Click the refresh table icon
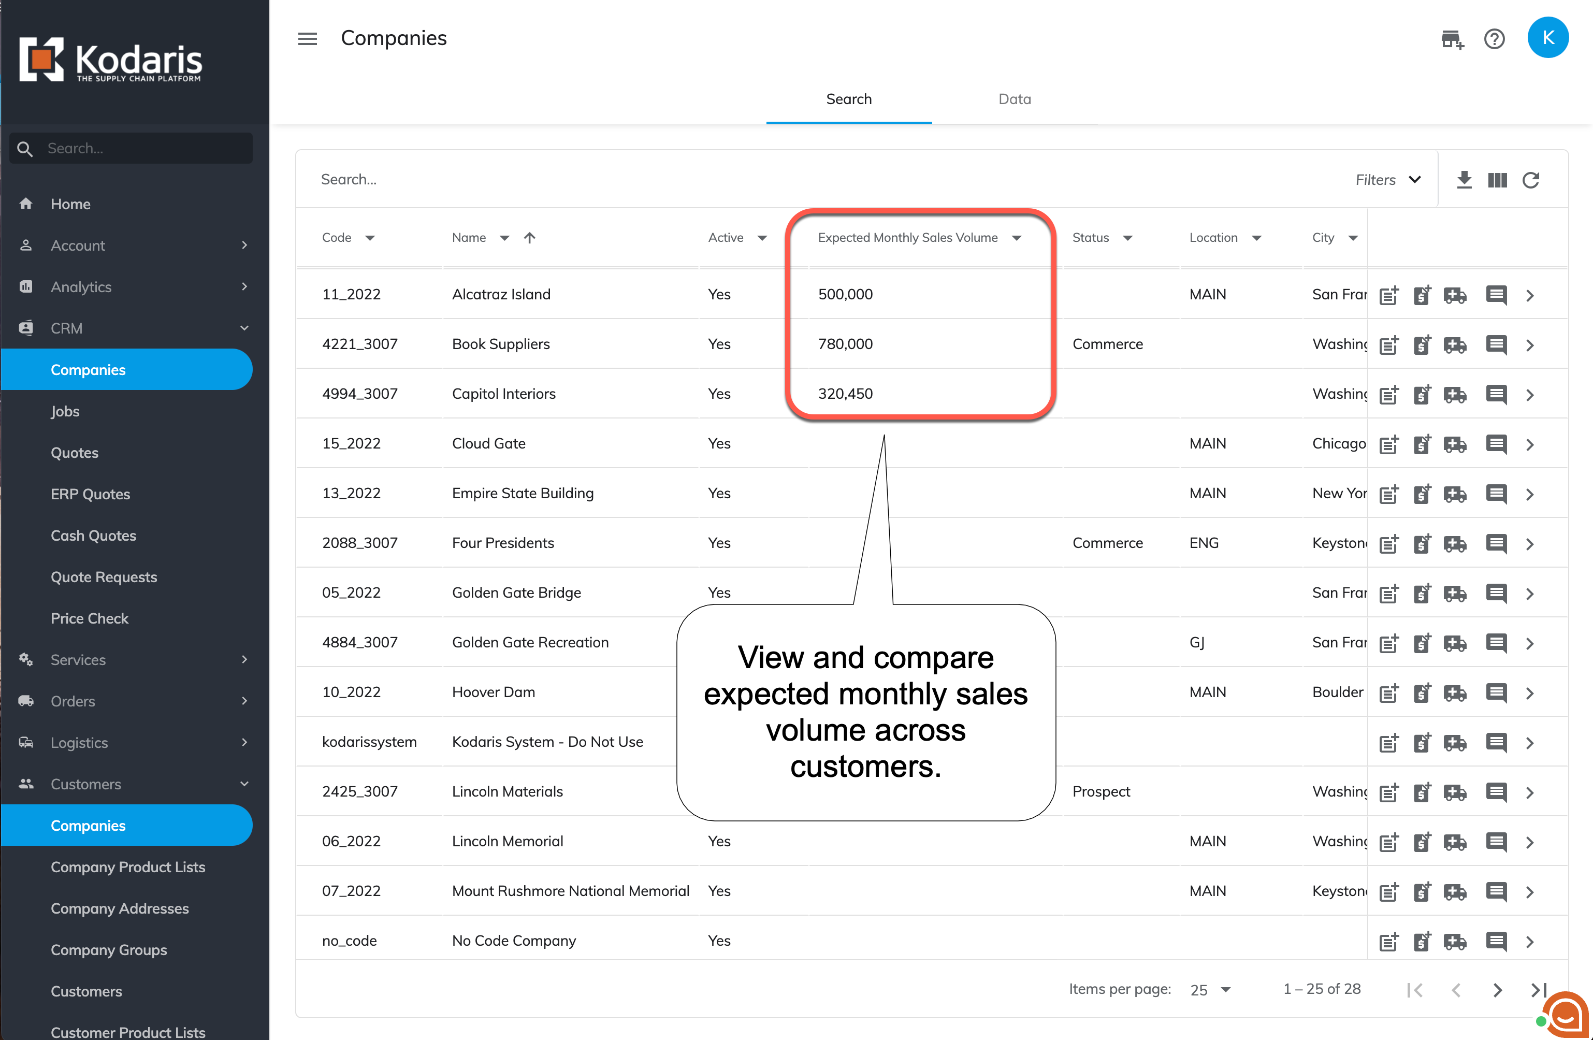This screenshot has height=1040, width=1593. tap(1531, 179)
